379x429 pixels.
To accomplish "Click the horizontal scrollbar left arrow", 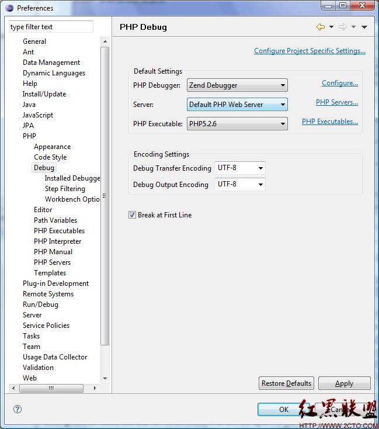I will pos(13,388).
